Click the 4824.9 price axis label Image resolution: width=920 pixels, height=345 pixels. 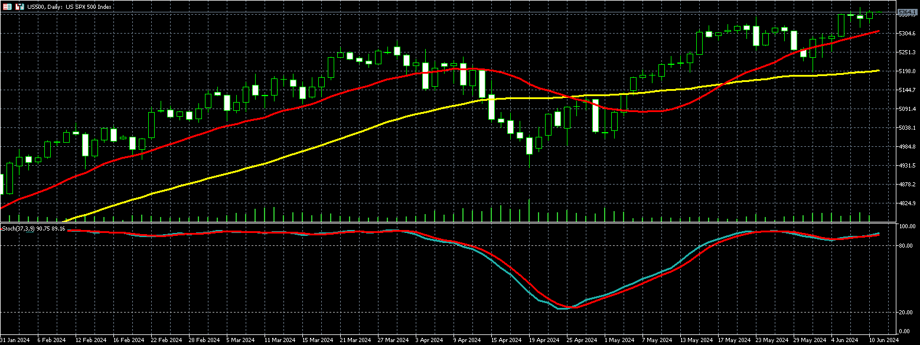(x=906, y=203)
